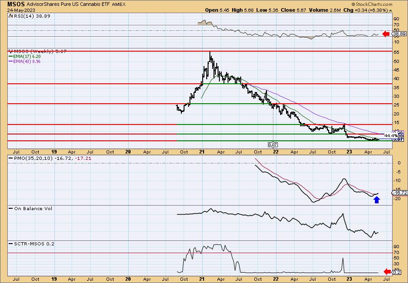Image resolution: width=408 pixels, height=283 pixels.
Task: Click the Open 5.45 value
Action: click(x=217, y=10)
